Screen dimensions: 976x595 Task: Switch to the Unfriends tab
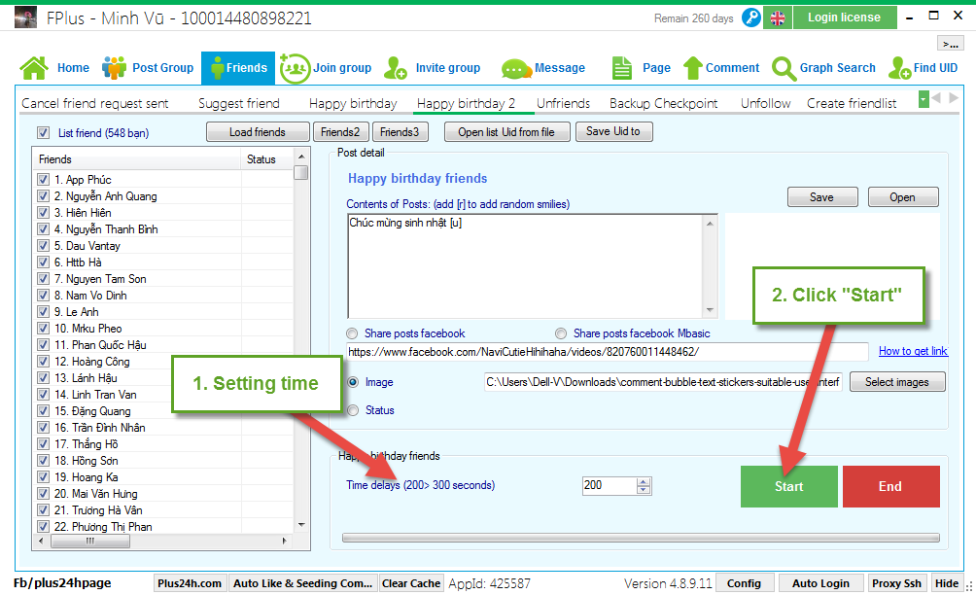click(x=563, y=103)
